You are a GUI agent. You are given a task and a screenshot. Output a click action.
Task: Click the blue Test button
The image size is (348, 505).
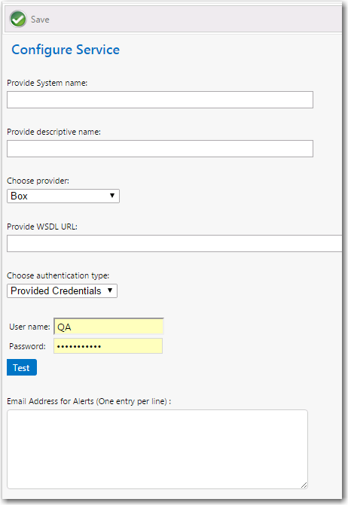(x=22, y=367)
